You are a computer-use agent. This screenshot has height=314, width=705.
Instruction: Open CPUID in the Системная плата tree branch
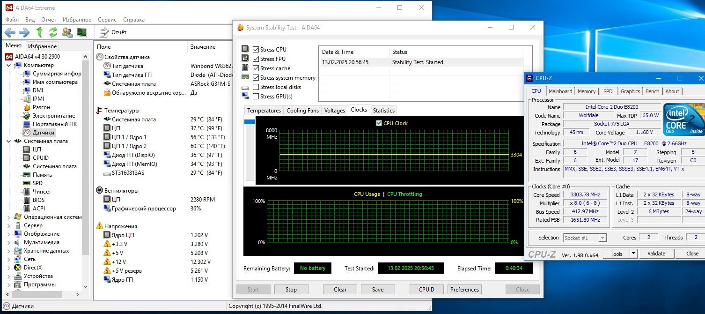36,158
